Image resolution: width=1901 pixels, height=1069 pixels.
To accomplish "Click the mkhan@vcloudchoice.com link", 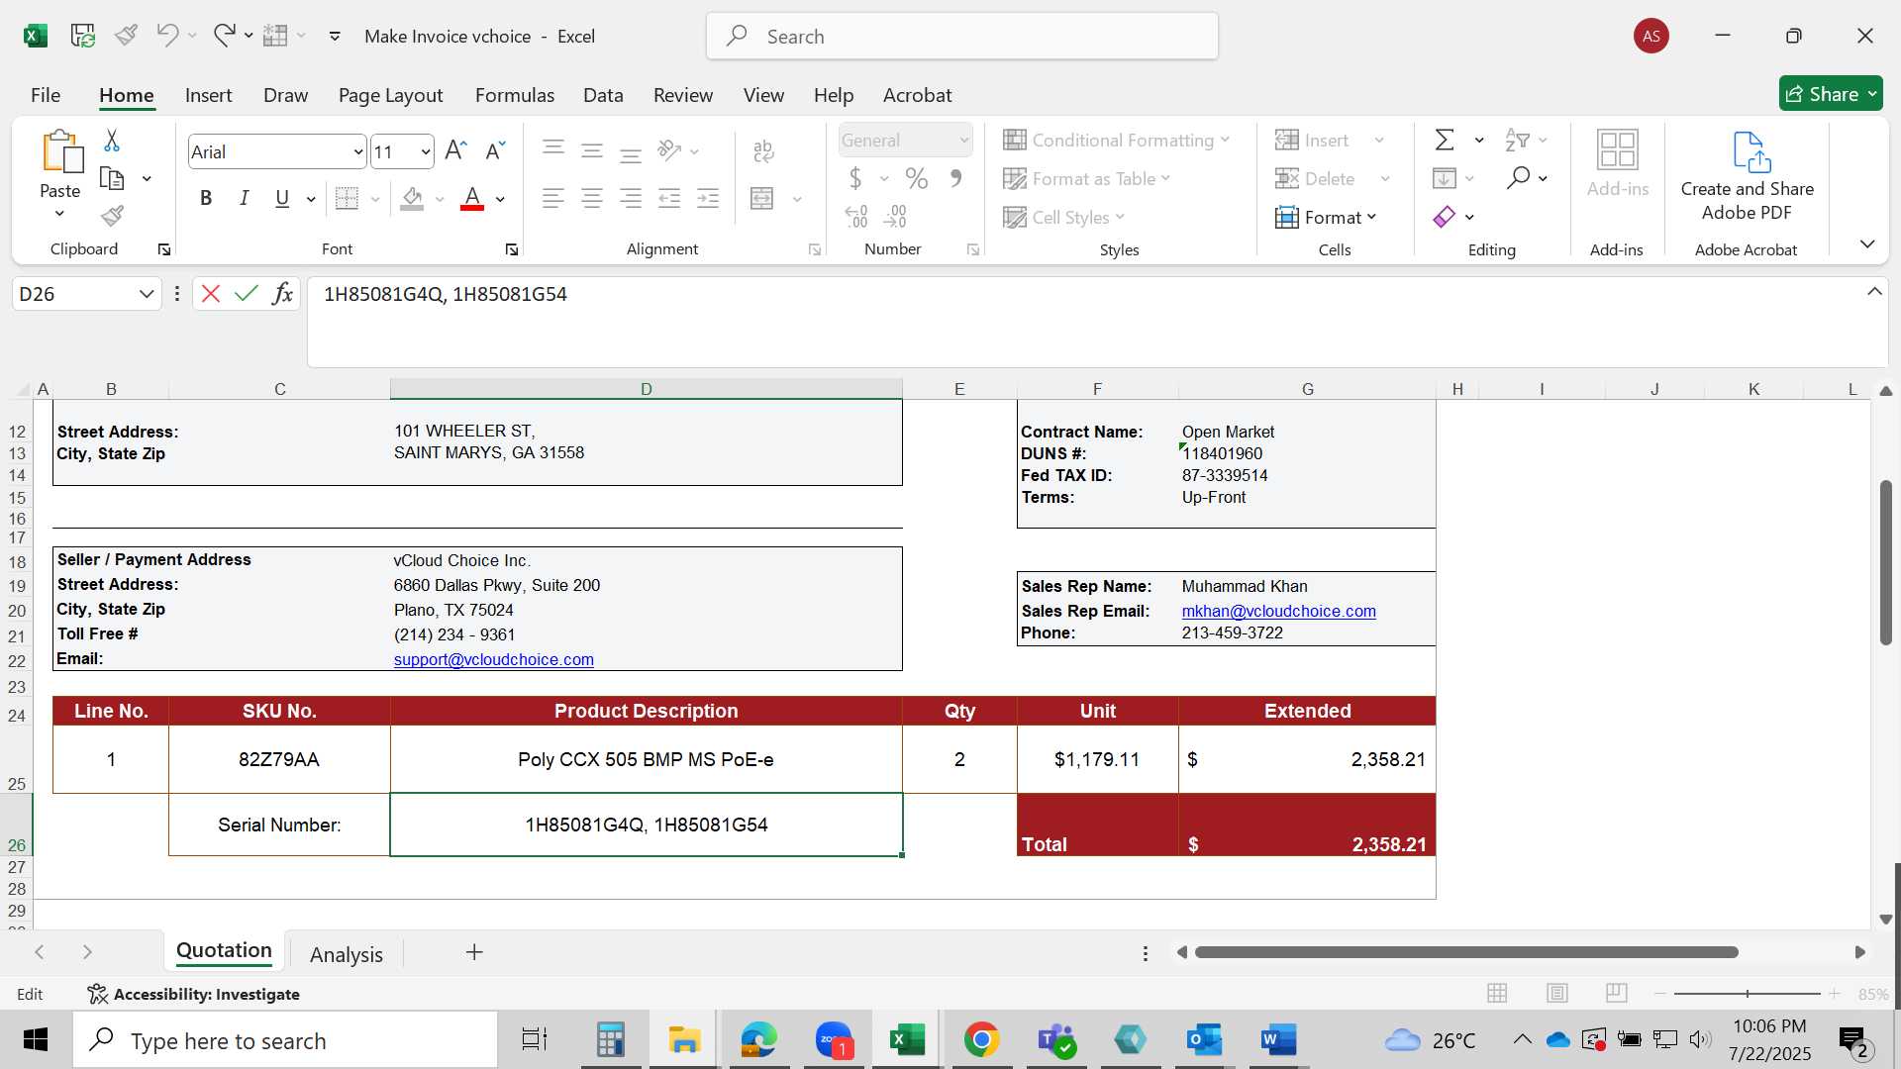I will pos(1278,611).
